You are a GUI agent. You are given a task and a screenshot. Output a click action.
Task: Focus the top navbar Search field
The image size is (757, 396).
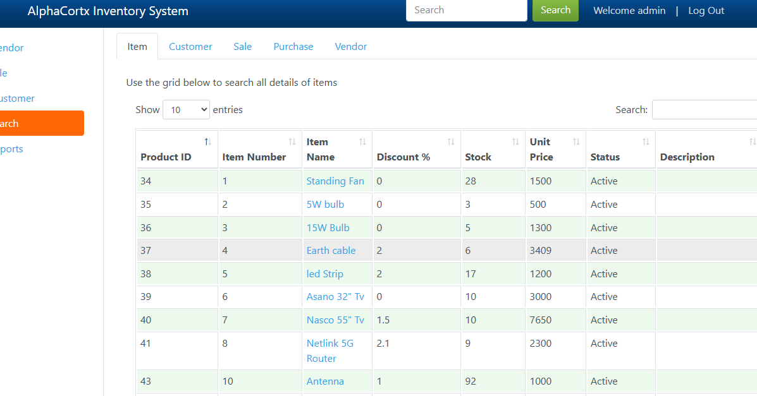(x=466, y=10)
